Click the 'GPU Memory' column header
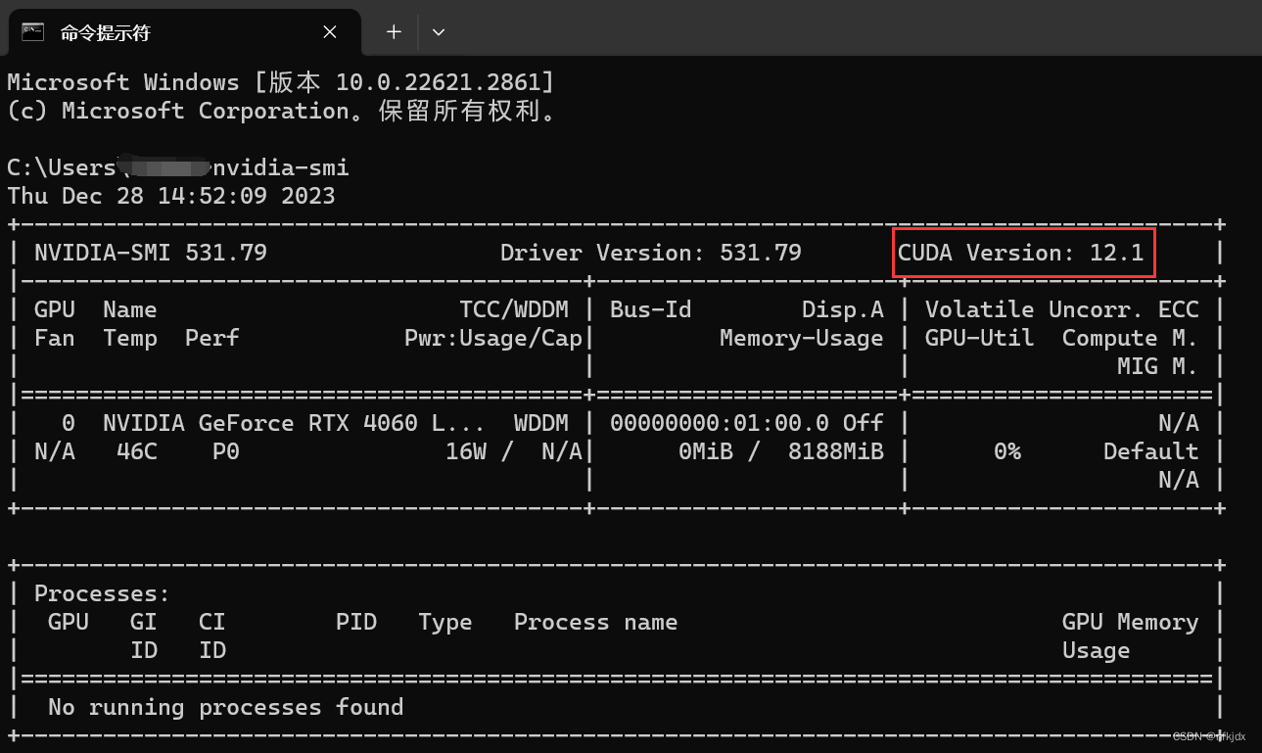The height and width of the screenshot is (753, 1262). (1130, 622)
